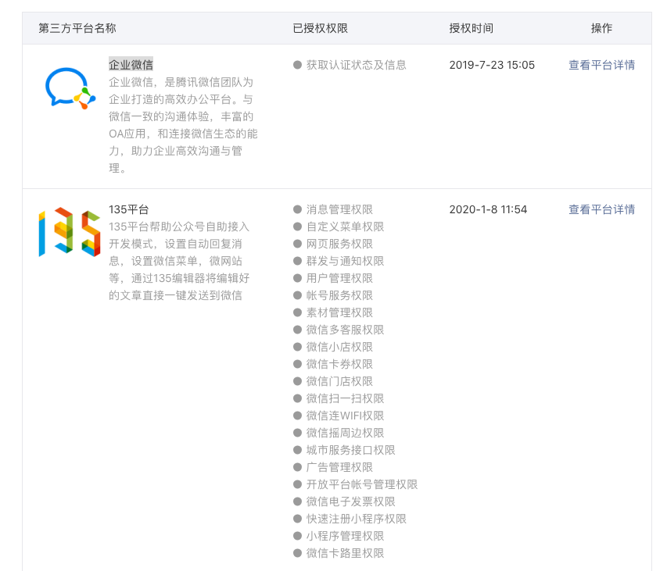Click the 微信摇周边权限 permission entry
This screenshot has width=667, height=571.
[339, 433]
